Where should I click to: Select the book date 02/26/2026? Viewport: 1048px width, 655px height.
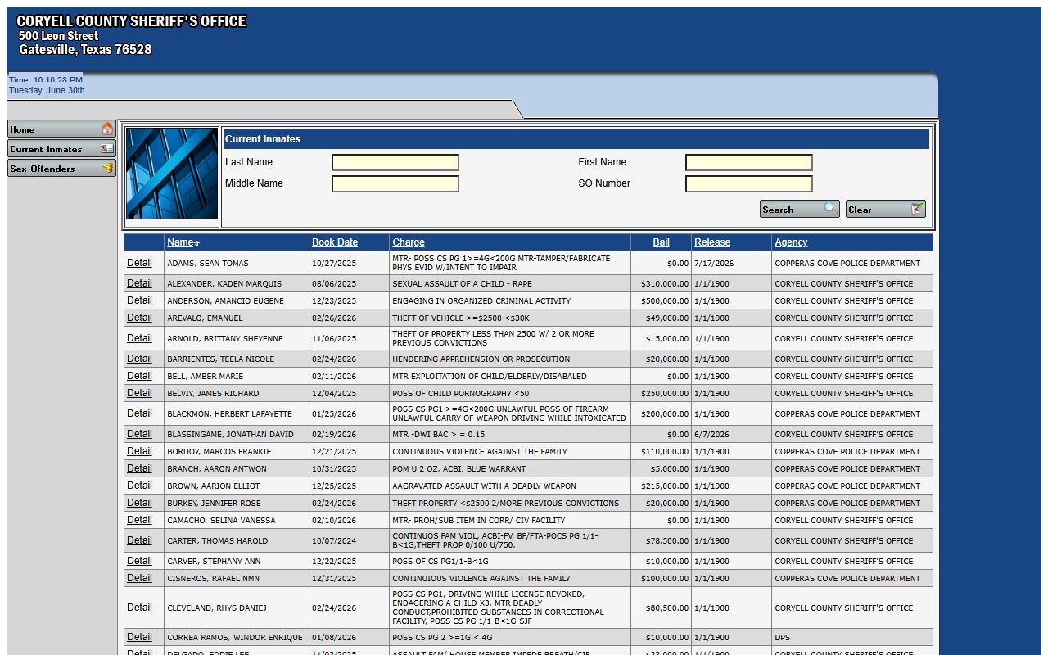tap(334, 318)
